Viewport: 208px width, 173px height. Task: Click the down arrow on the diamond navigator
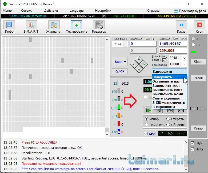[x=139, y=70]
